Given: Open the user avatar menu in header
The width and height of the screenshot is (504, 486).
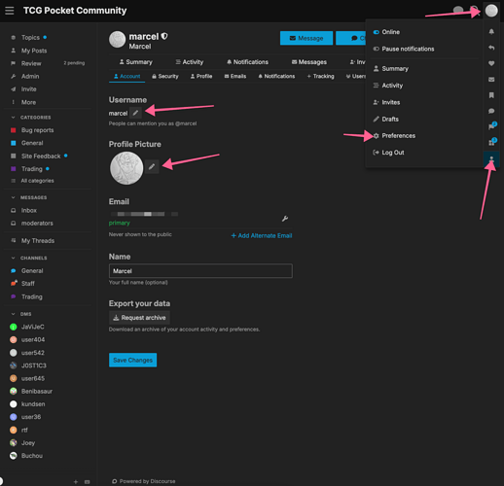Looking at the screenshot, I should click(491, 11).
